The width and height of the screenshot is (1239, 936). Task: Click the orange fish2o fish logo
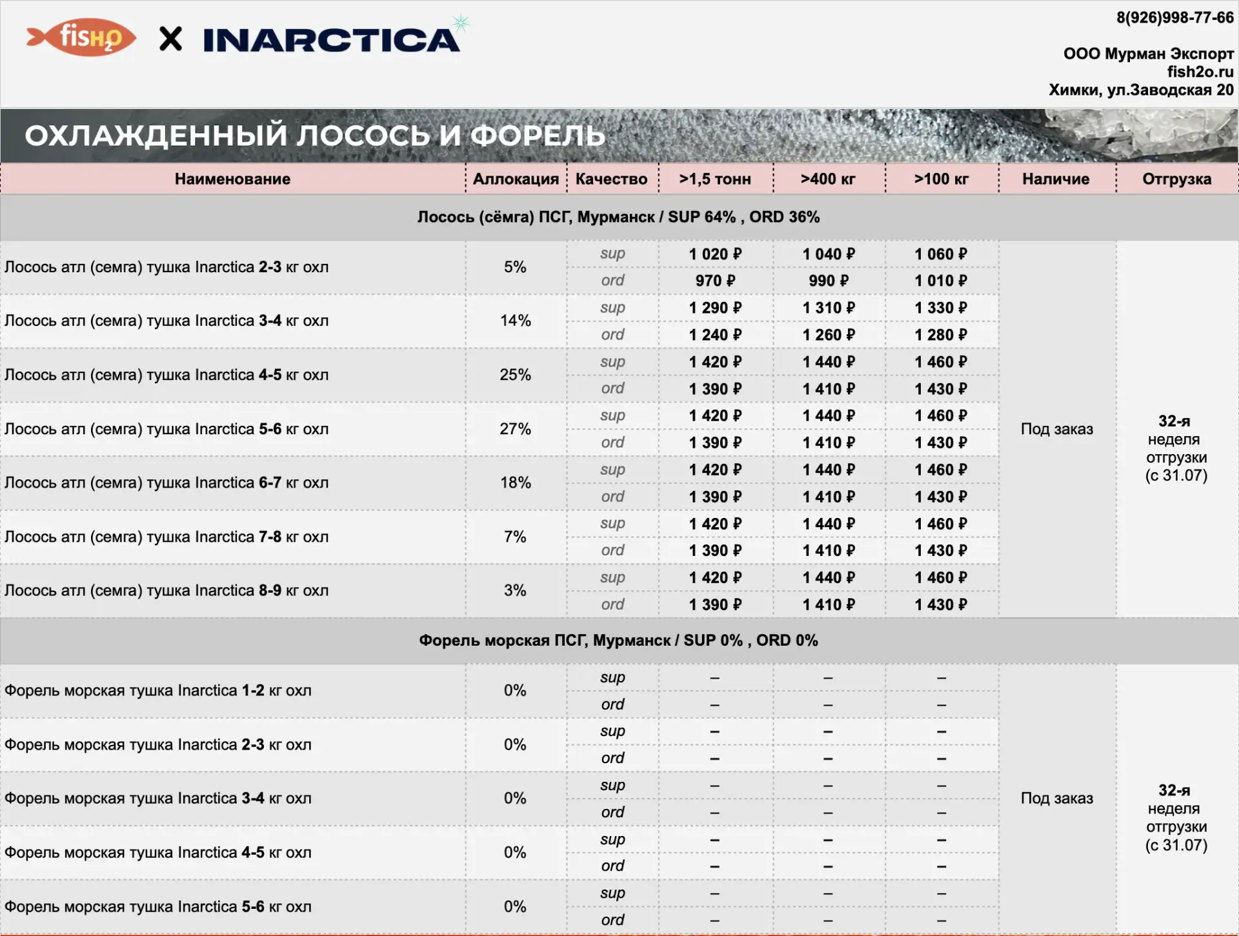pyautogui.click(x=81, y=37)
